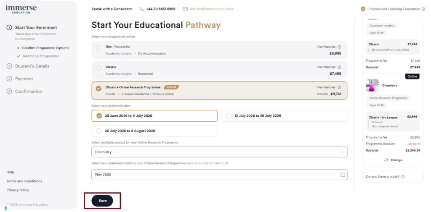Click the envelope email icon in header

click(x=185, y=9)
